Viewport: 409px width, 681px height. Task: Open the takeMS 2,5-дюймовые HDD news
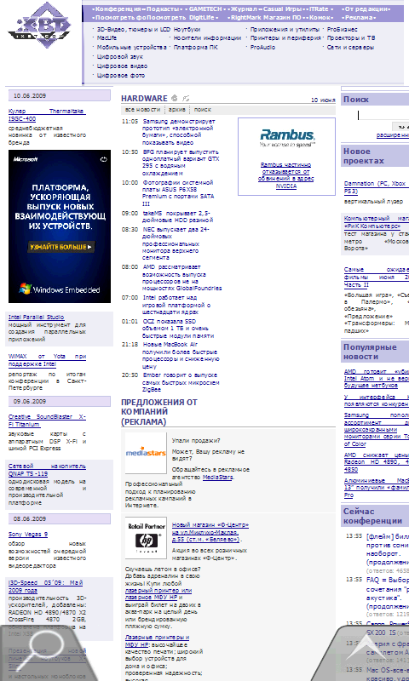click(178, 217)
